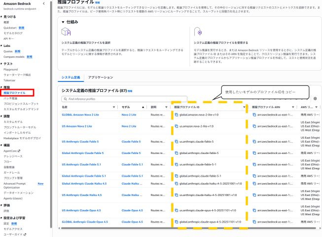This screenshot has height=237, width=322.
Task: Copy profile ID us.anthropic.claude-fable-5-1
Action: point(177,164)
